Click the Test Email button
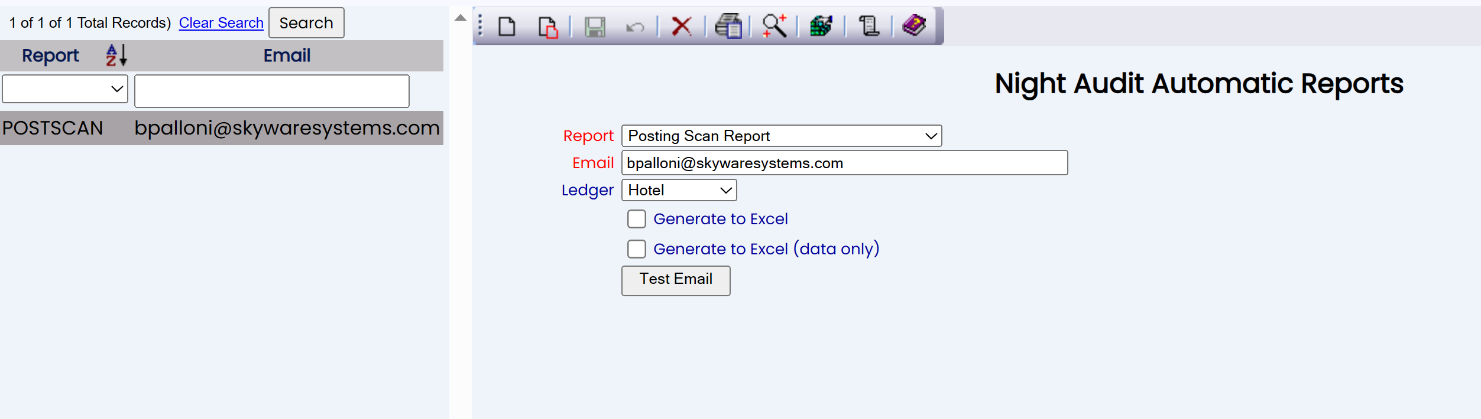The image size is (1481, 419). [676, 280]
